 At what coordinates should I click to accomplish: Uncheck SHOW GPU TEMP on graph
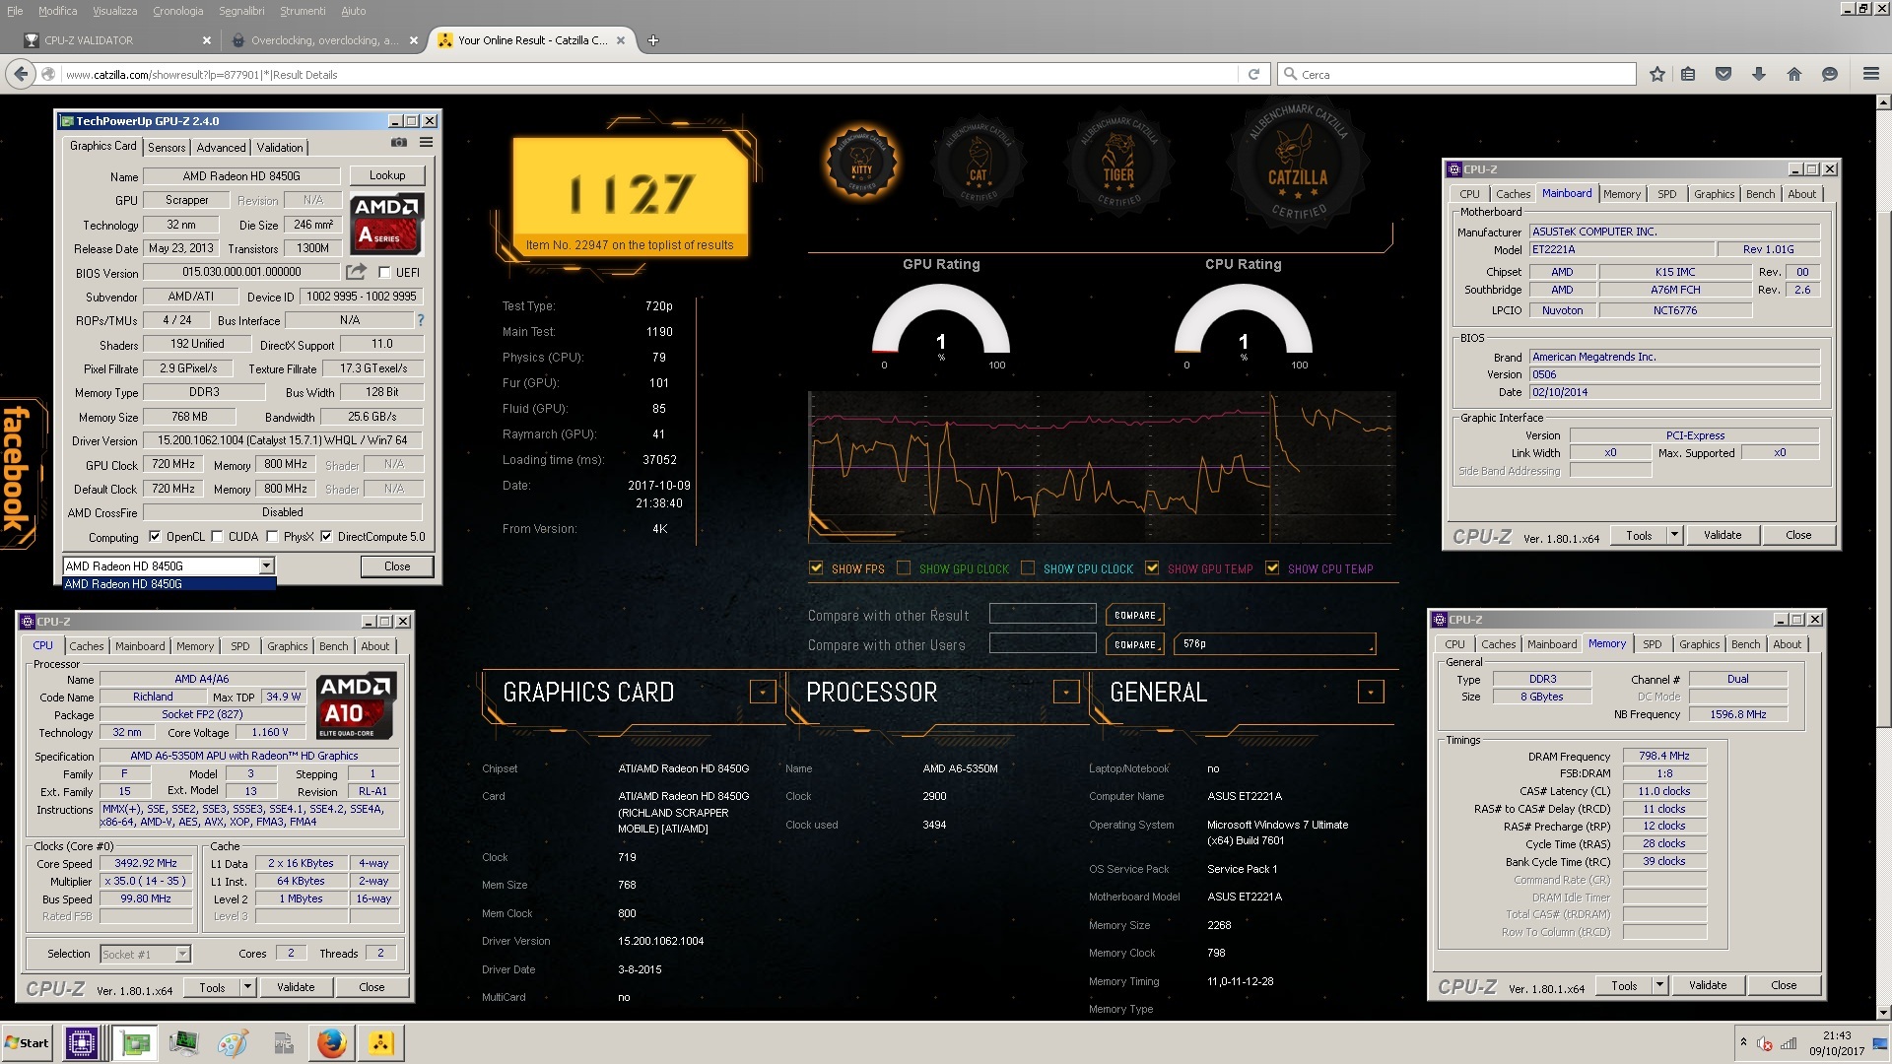point(1152,568)
